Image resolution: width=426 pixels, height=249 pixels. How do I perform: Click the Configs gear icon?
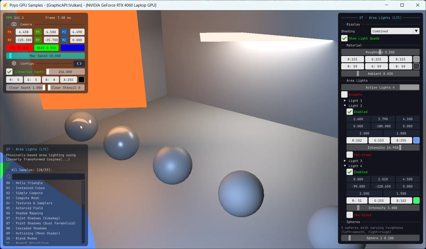click(14, 63)
